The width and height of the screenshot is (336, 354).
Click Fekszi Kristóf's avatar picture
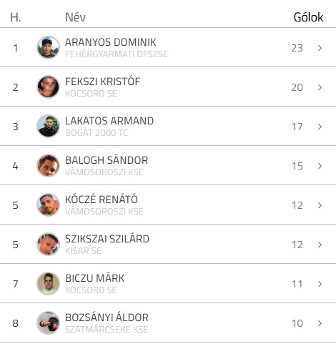(48, 87)
